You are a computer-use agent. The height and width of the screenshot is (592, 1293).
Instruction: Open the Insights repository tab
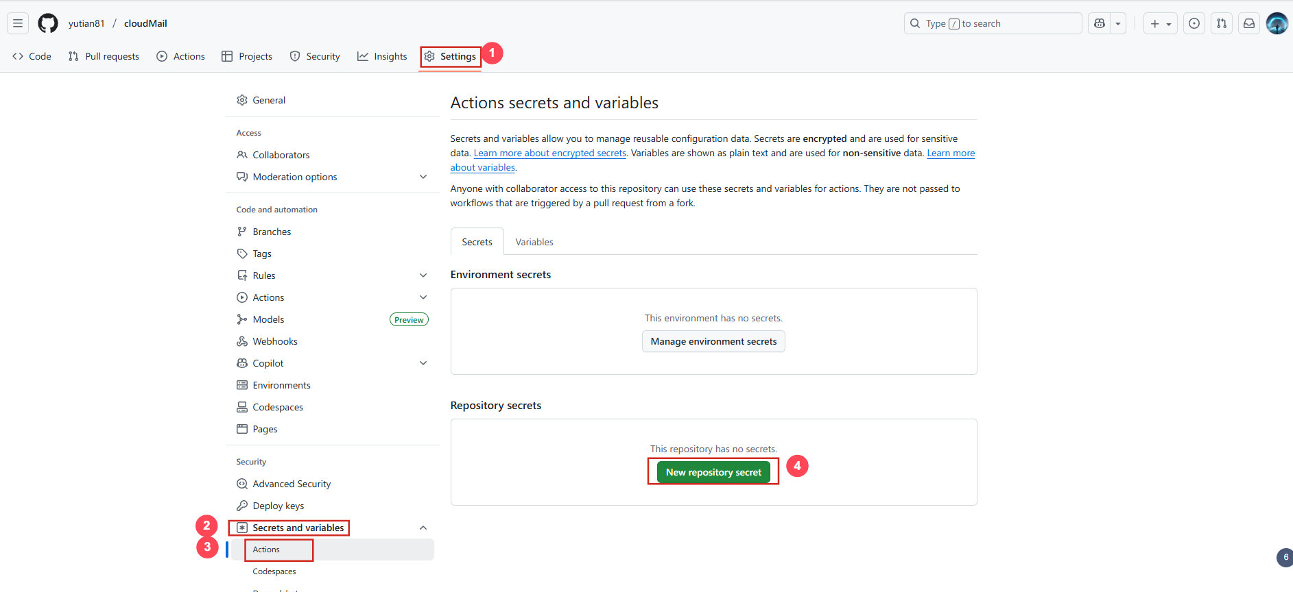382,56
